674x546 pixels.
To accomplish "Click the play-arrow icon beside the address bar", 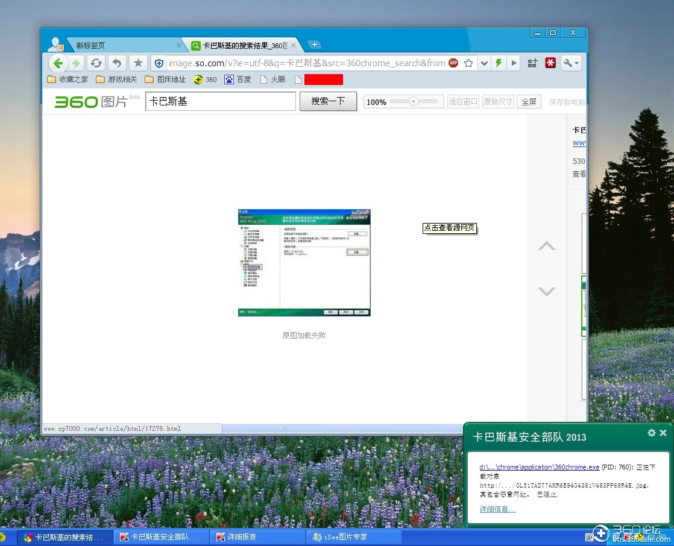I will [514, 63].
